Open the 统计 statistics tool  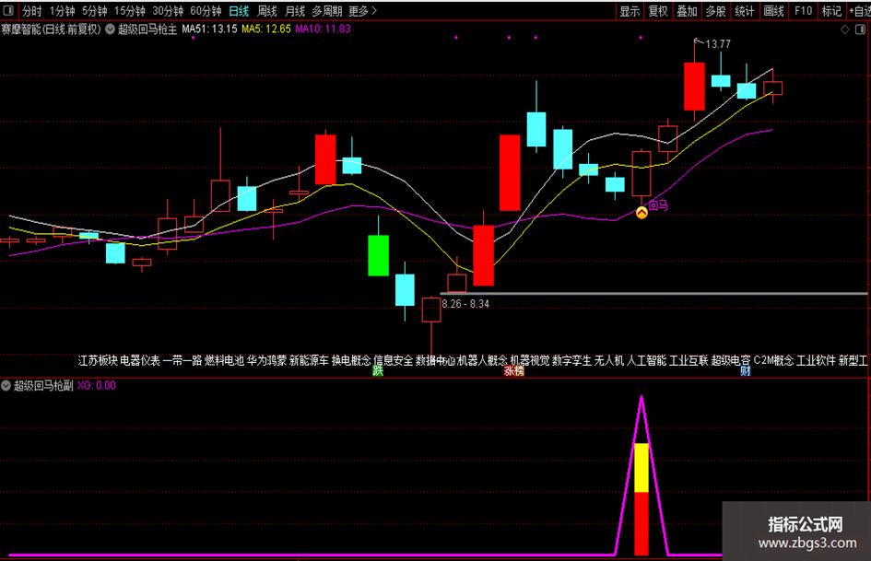click(745, 11)
